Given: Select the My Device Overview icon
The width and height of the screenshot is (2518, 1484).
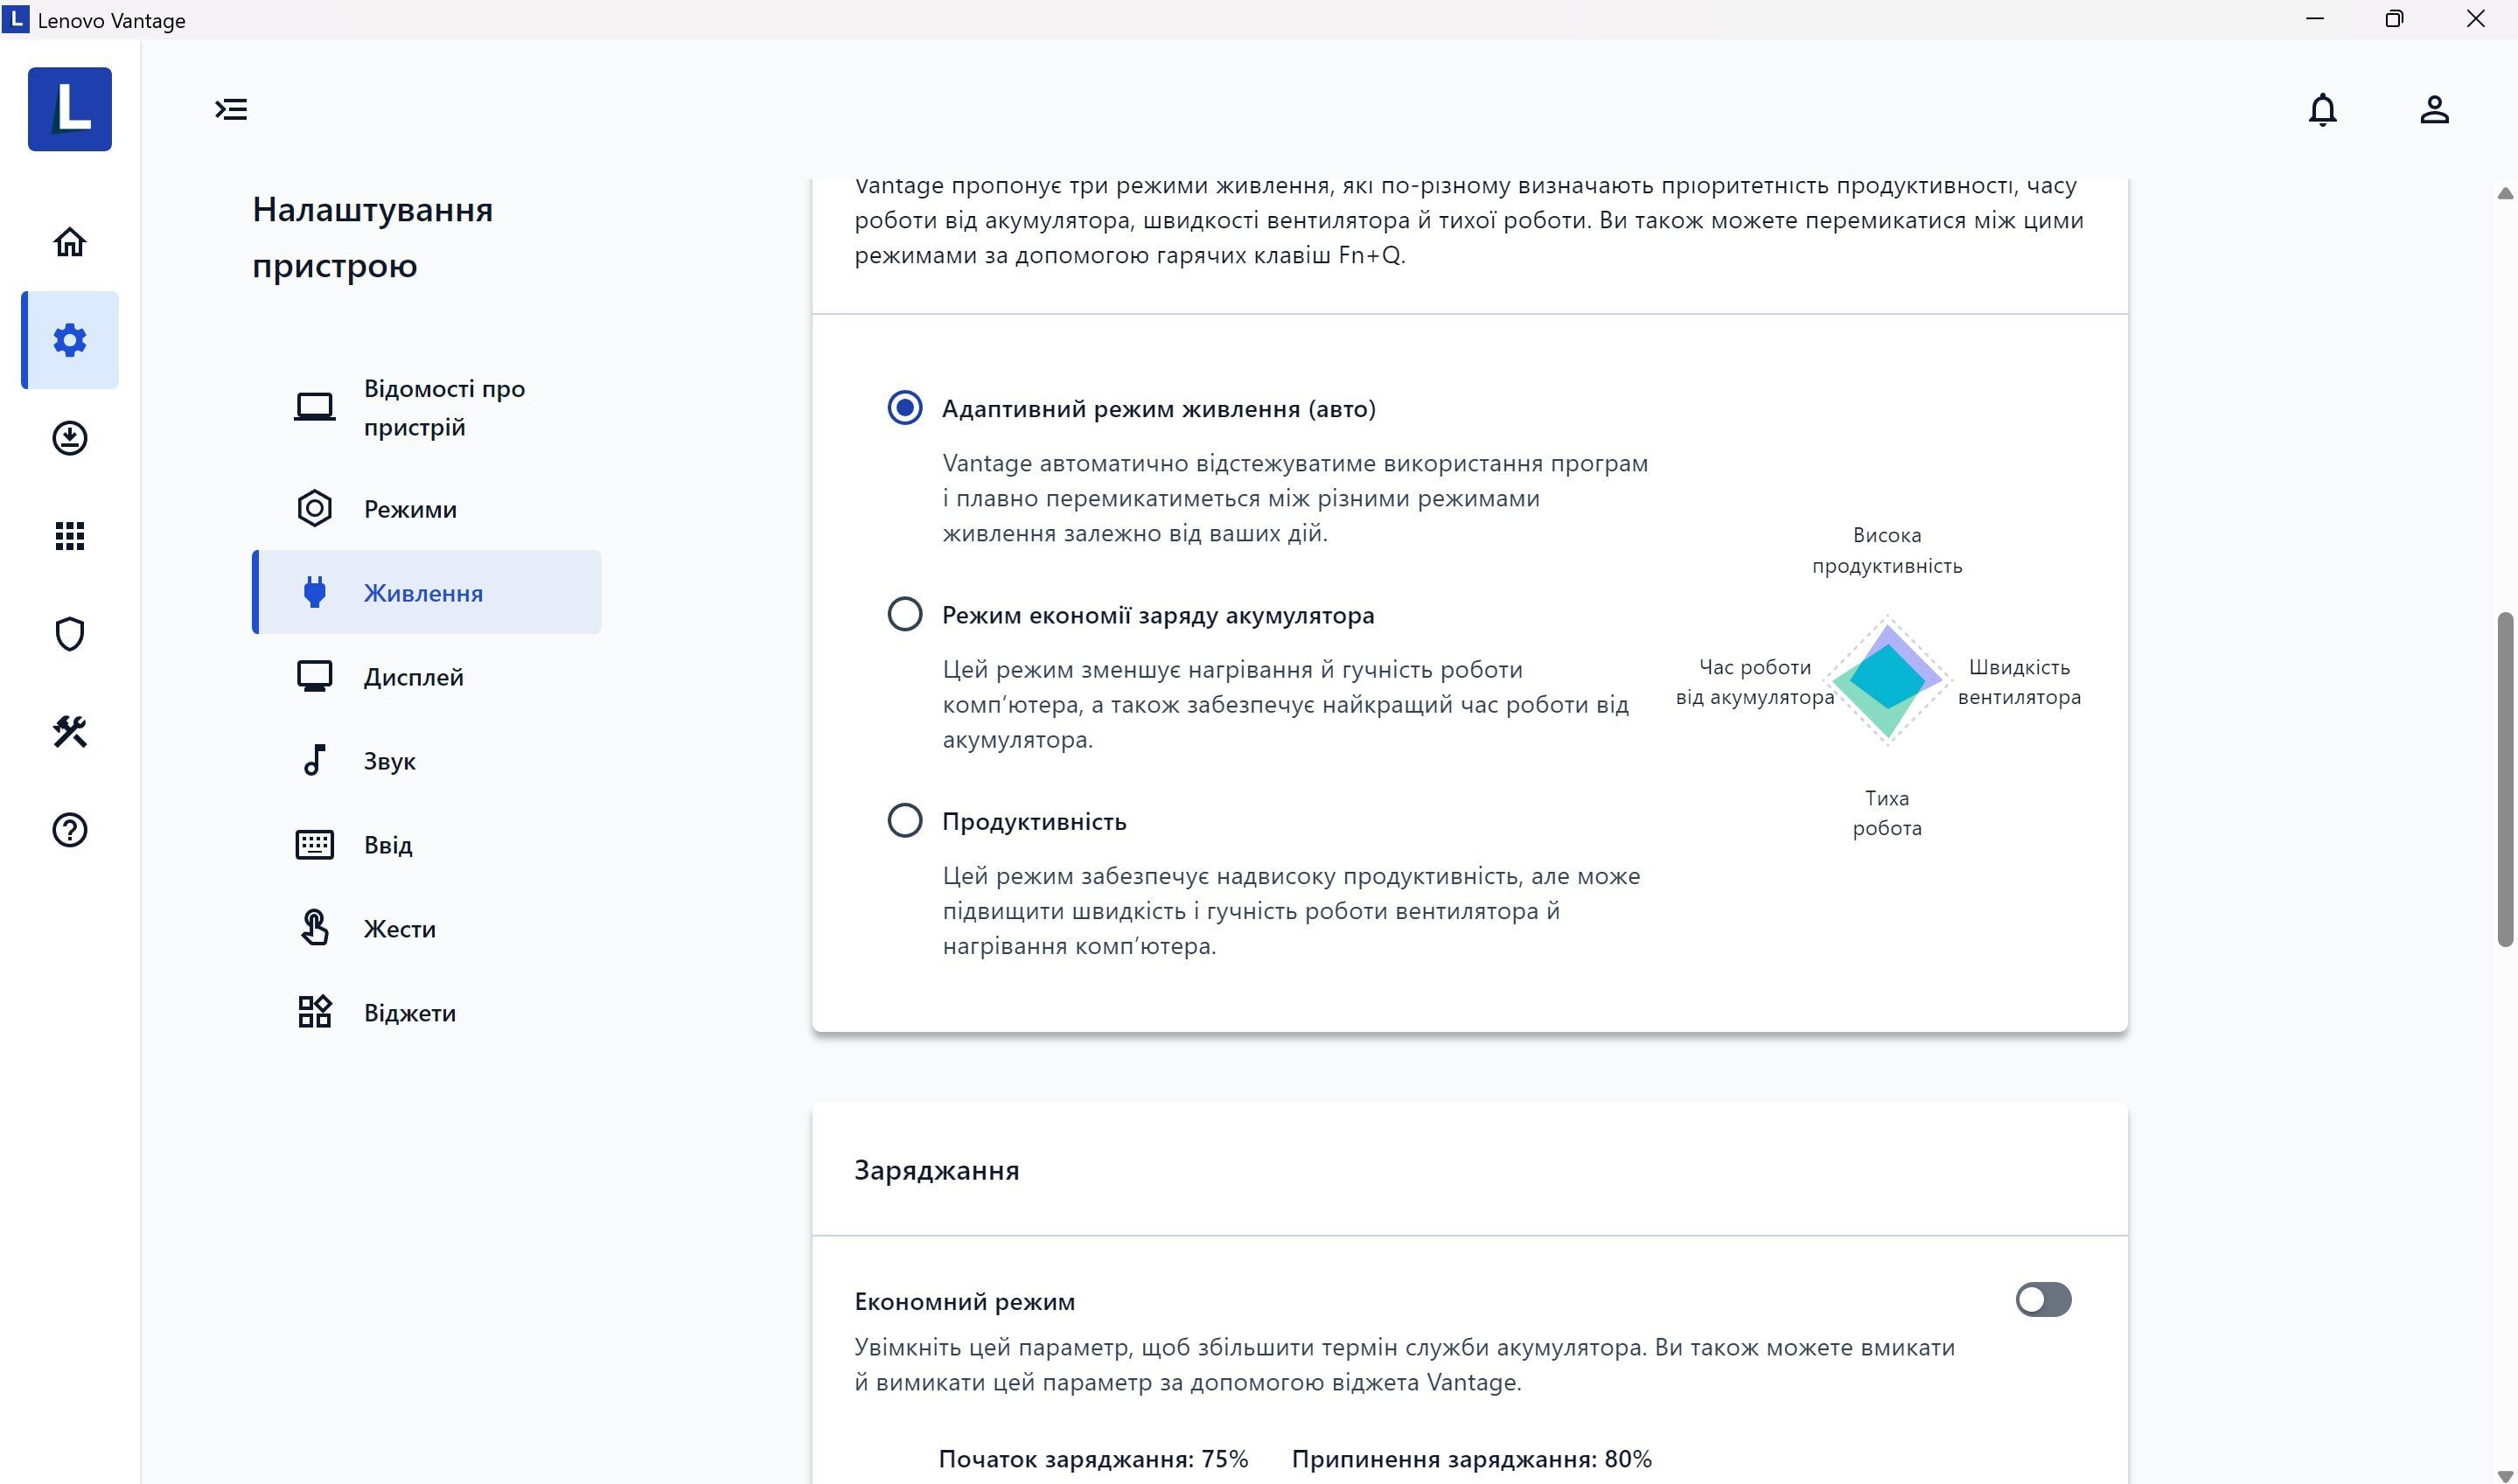Looking at the screenshot, I should point(69,240).
